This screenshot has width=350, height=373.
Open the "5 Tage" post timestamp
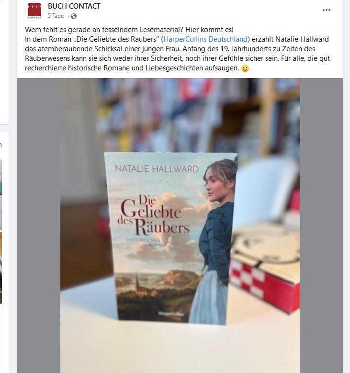coord(56,16)
